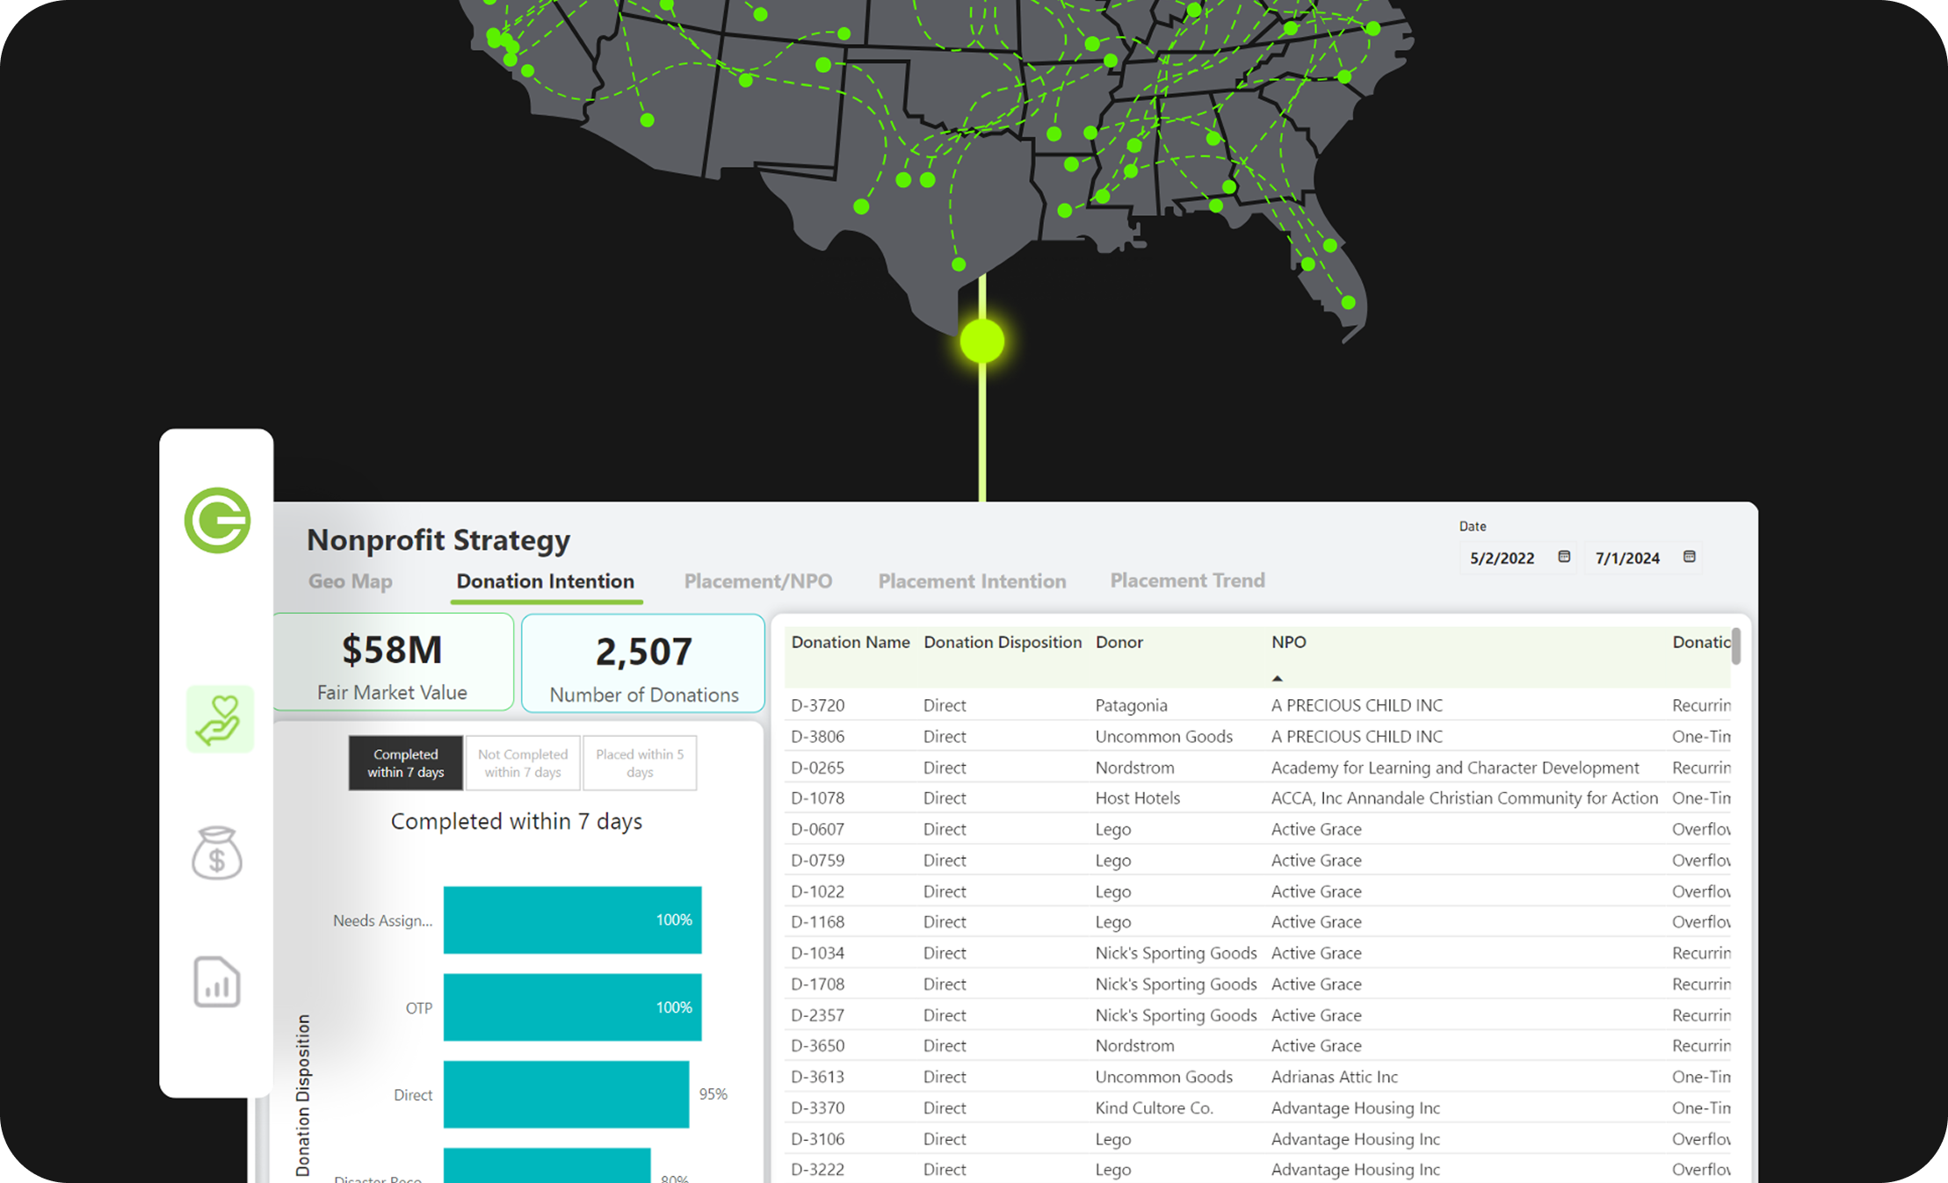Sort by Donation Disposition column header
The width and height of the screenshot is (1948, 1183).
(x=1002, y=642)
